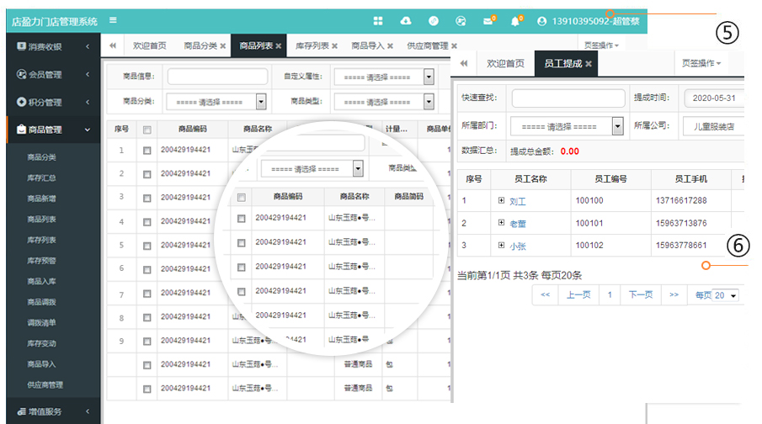Open the 每页 20 page size dropdown

[x=725, y=295]
